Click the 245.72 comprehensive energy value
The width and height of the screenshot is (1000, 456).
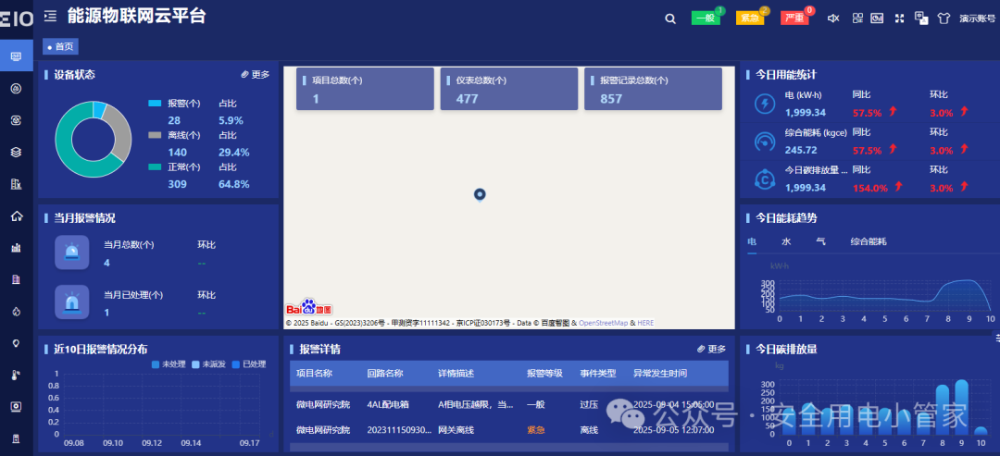tap(801, 150)
